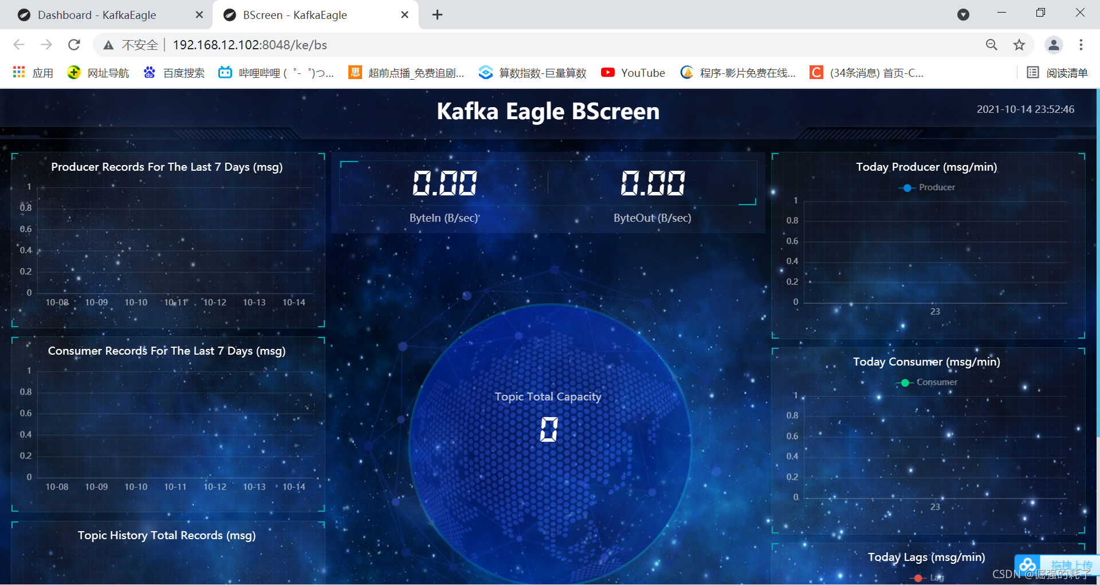Open the tab search dropdown
1100x585 pixels.
tap(964, 15)
